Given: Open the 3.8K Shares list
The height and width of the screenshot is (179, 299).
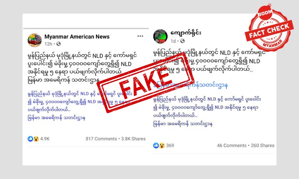Looking at the screenshot, I should pyautogui.click(x=134, y=139).
